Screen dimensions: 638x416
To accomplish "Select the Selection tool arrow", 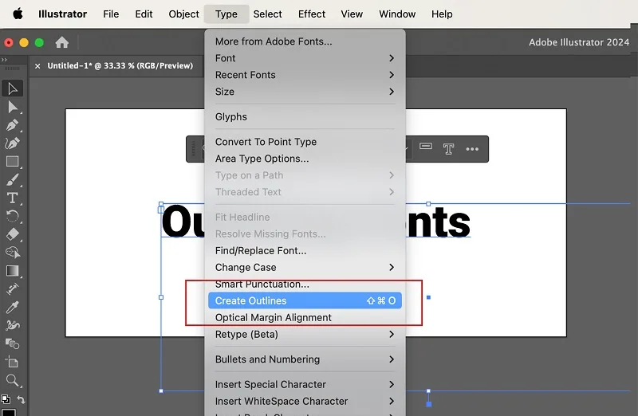I will click(13, 88).
